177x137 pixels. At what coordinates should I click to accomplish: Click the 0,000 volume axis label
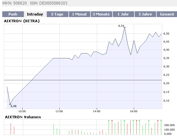click(168, 134)
